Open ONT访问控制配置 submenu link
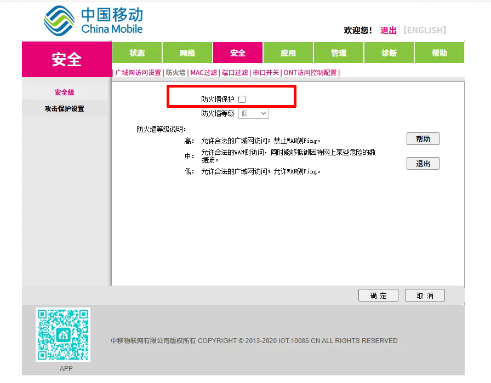The image size is (491, 383). tap(310, 73)
